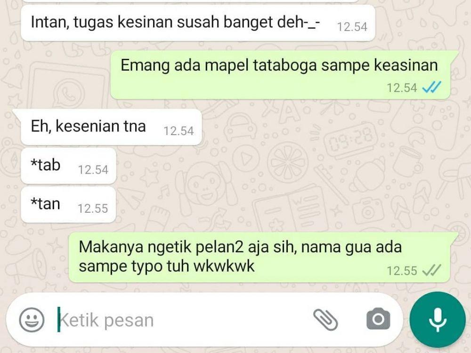The width and height of the screenshot is (471, 353).
Task: Click the 12.54 timestamp on the Intan message
Action: point(352,27)
